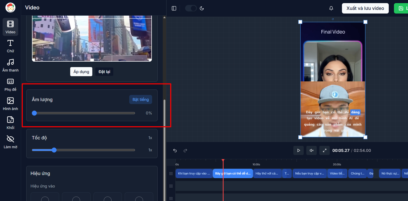Open fullscreen preview
The width and height of the screenshot is (408, 201).
325,151
